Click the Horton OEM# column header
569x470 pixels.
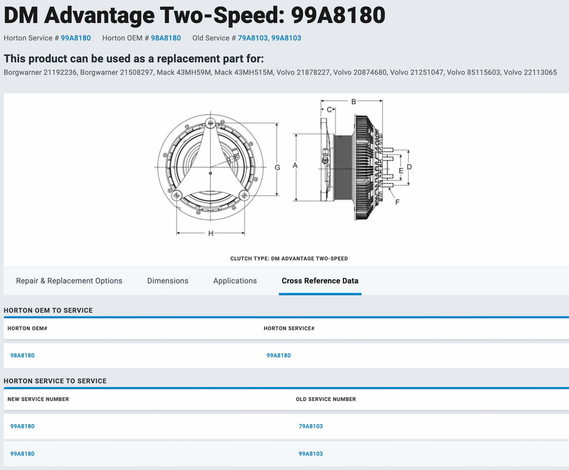coord(27,328)
